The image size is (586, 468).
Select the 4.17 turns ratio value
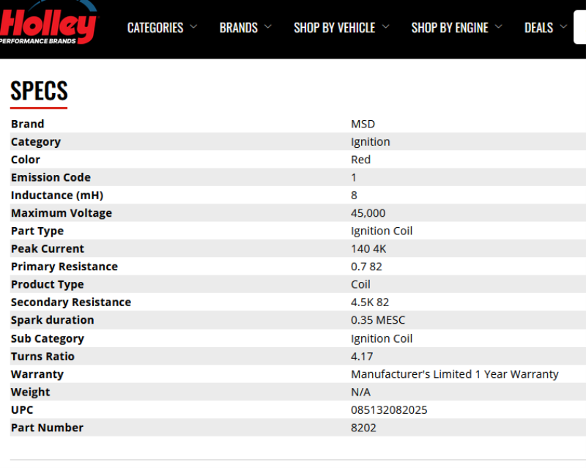point(362,357)
